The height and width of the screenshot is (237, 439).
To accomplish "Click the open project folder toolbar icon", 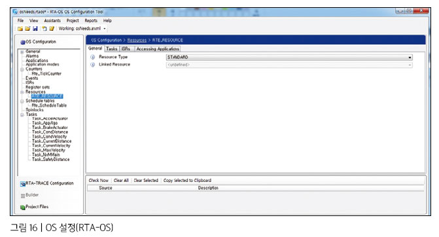I will click(x=27, y=29).
